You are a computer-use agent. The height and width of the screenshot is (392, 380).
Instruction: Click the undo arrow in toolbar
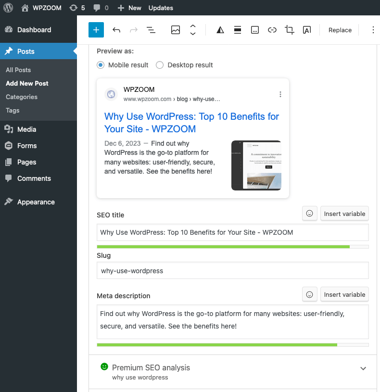[116, 30]
